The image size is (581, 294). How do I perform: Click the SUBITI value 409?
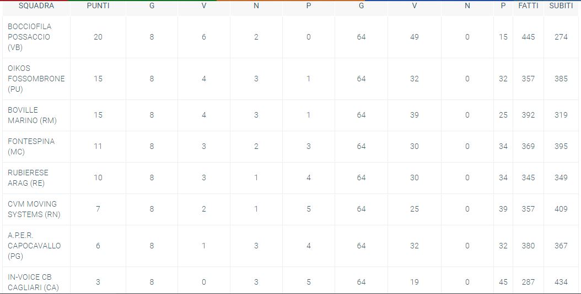click(x=561, y=209)
